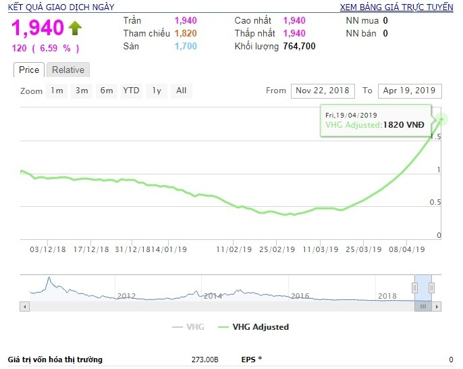
Task: Switch to the Price tab
Action: 29,70
